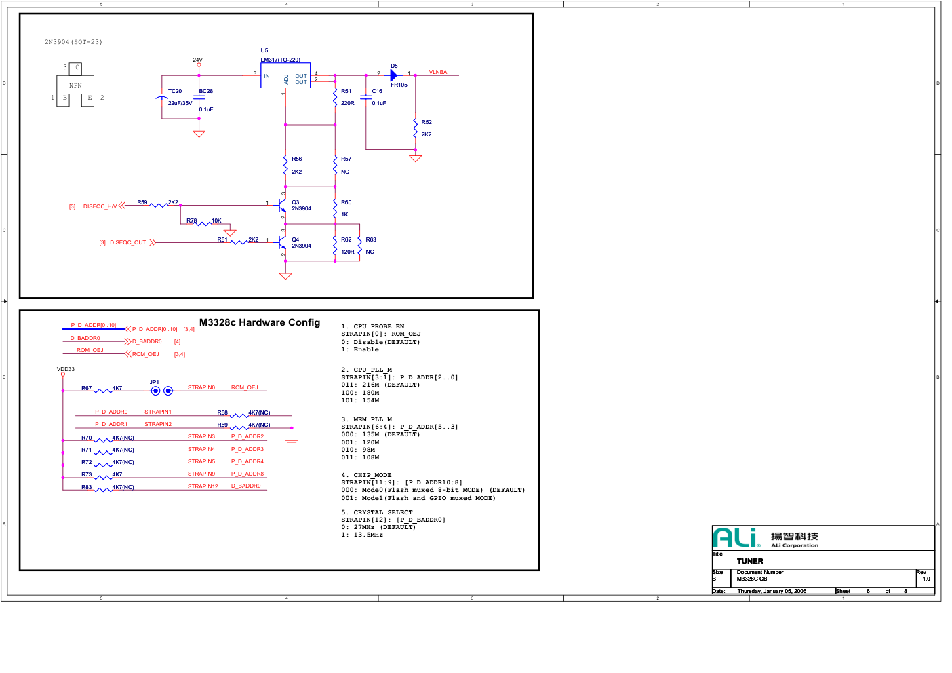This screenshot has height=673, width=952.
Task: Click the R57 NC resistor
Action: tap(335, 165)
